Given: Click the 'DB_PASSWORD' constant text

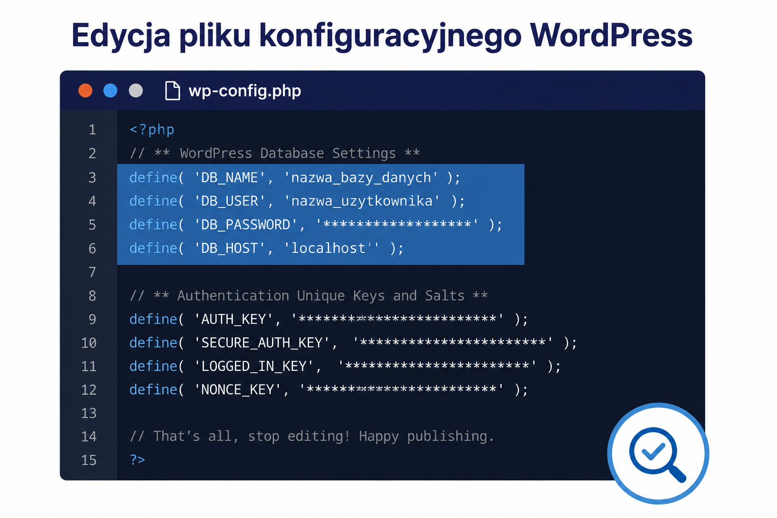Looking at the screenshot, I should (x=246, y=225).
